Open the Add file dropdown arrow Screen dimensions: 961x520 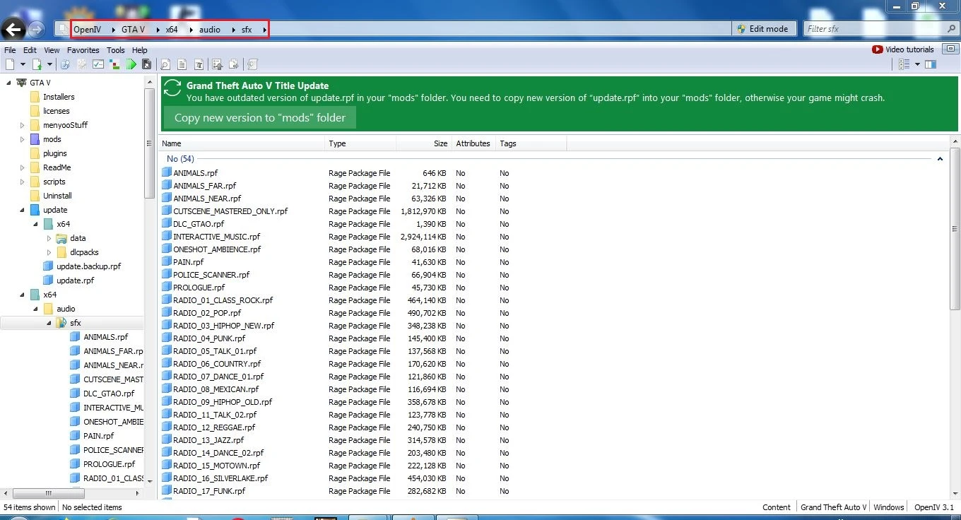[49, 64]
